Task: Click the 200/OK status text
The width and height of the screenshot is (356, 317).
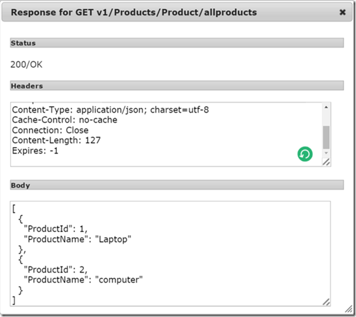Action: 27,64
